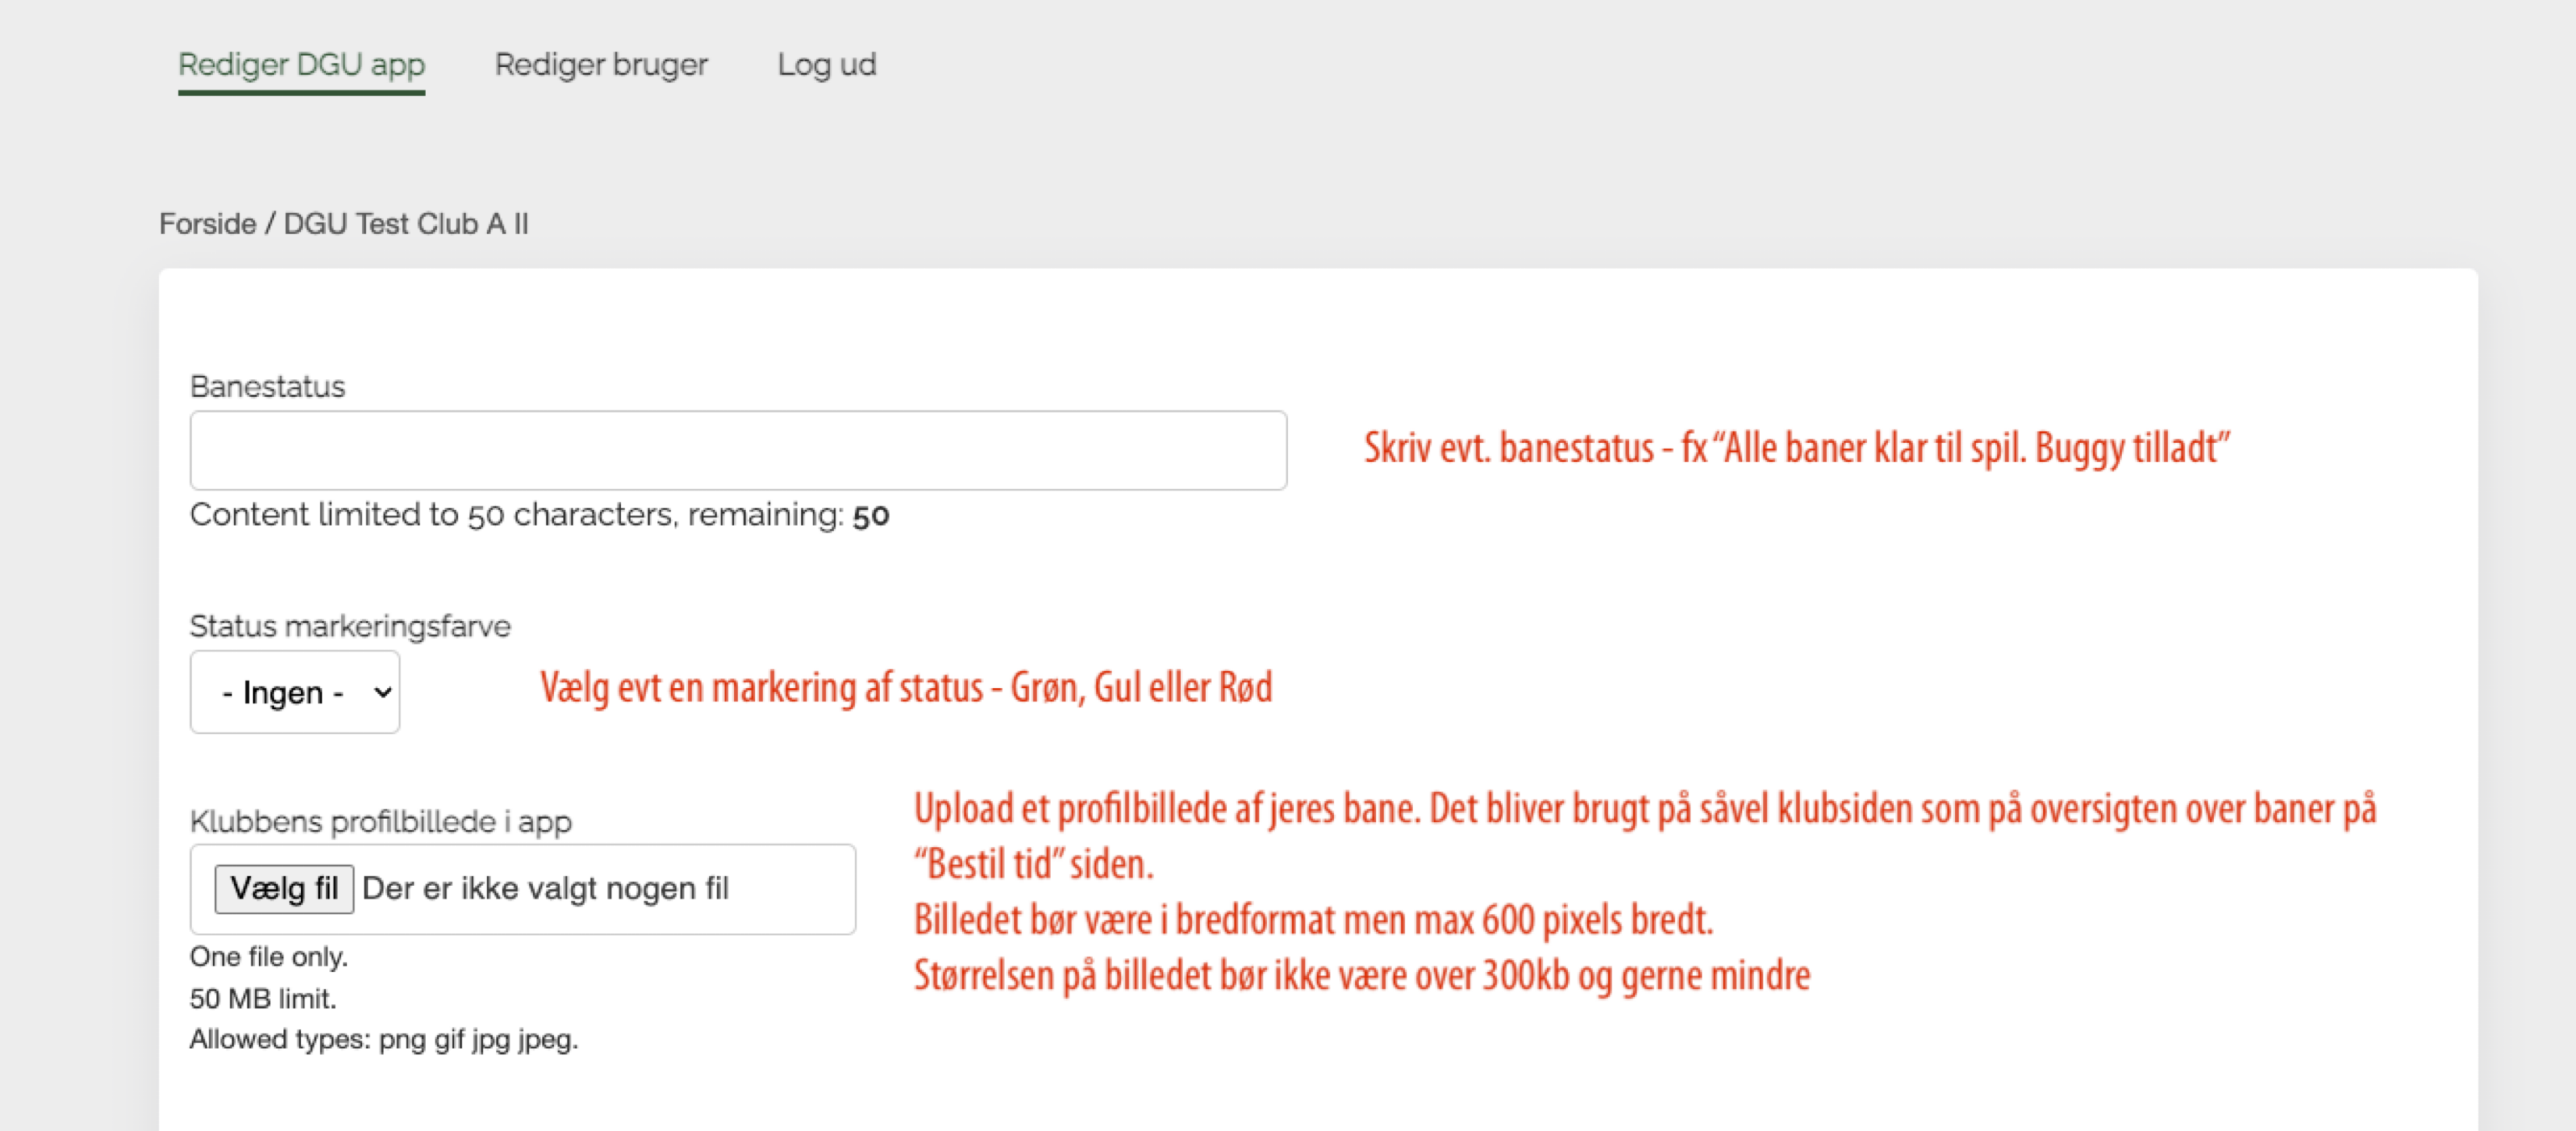The height and width of the screenshot is (1131, 2576).
Task: Focus the Banestatus text input field
Action: [738, 450]
